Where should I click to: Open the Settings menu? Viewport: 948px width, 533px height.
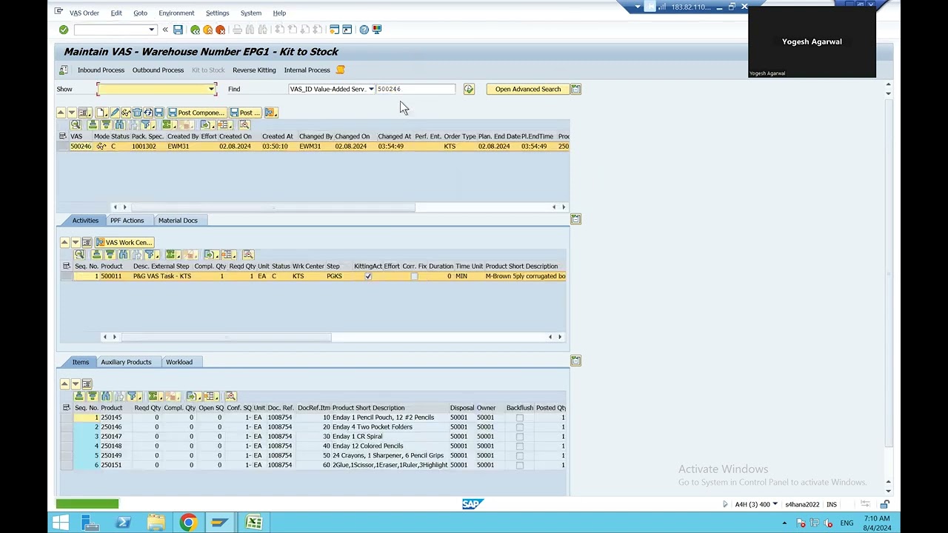pos(217,13)
